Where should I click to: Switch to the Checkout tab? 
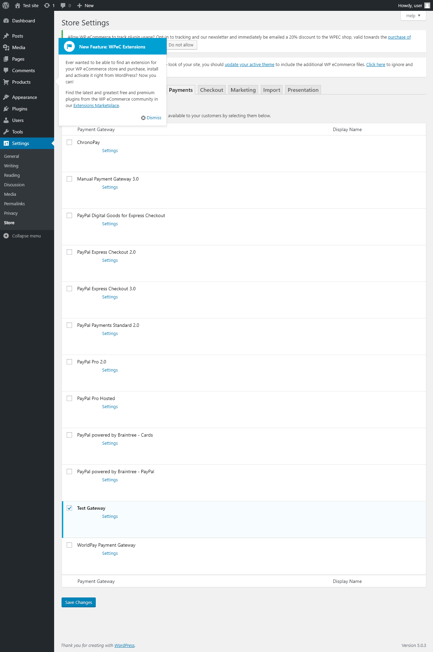click(x=211, y=90)
